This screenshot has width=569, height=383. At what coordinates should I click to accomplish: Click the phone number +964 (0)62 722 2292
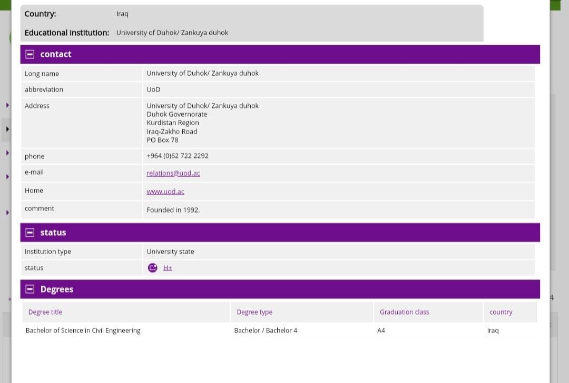pos(178,156)
